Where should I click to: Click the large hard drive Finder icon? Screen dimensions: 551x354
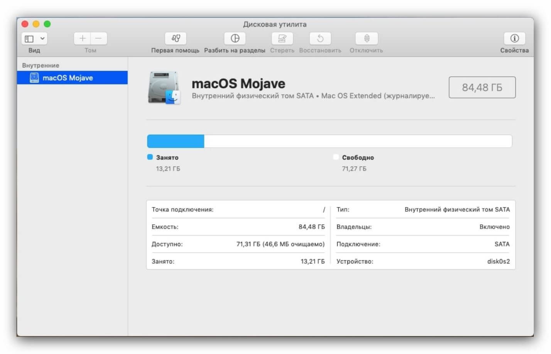point(164,88)
